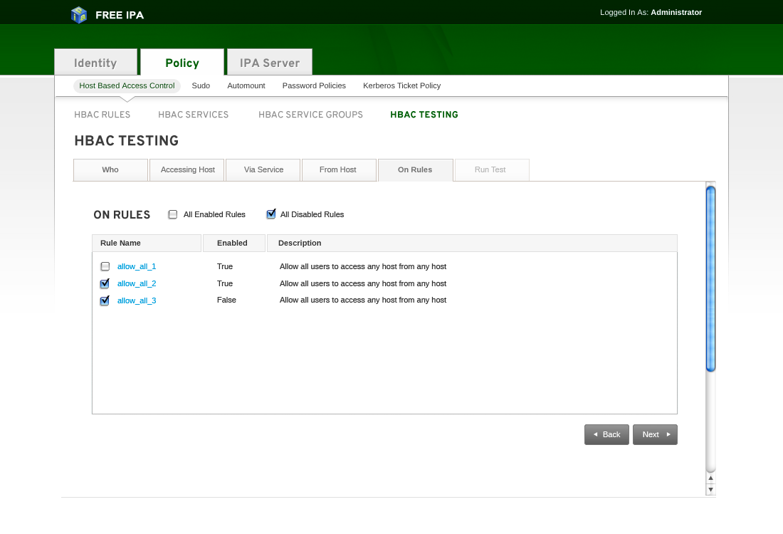Go to the Who step tab
This screenshot has width=783, height=534.
[x=110, y=170]
